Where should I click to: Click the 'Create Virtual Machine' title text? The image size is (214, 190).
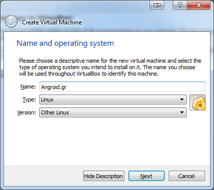tap(52, 22)
